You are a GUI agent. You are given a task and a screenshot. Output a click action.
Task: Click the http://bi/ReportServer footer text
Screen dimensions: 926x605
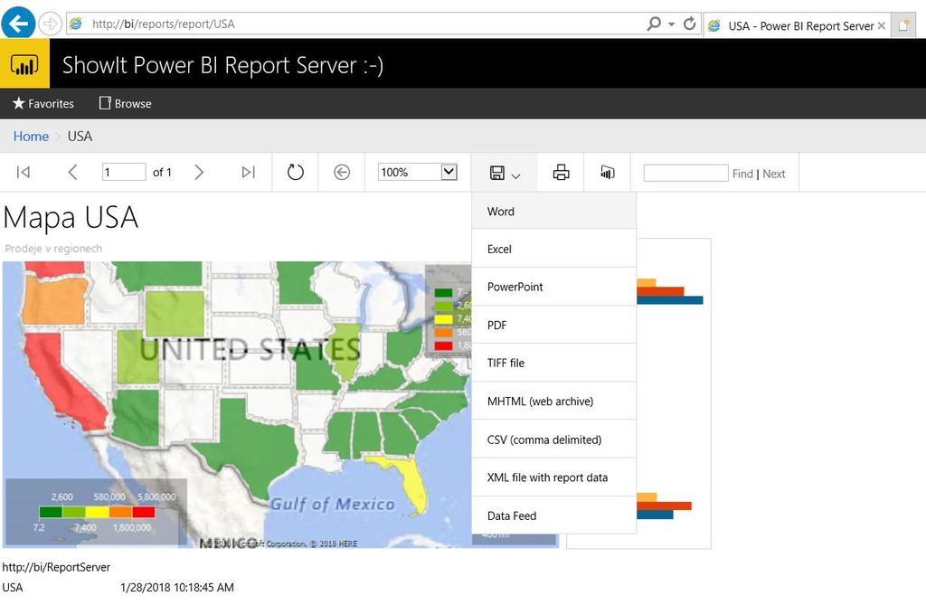coord(56,567)
